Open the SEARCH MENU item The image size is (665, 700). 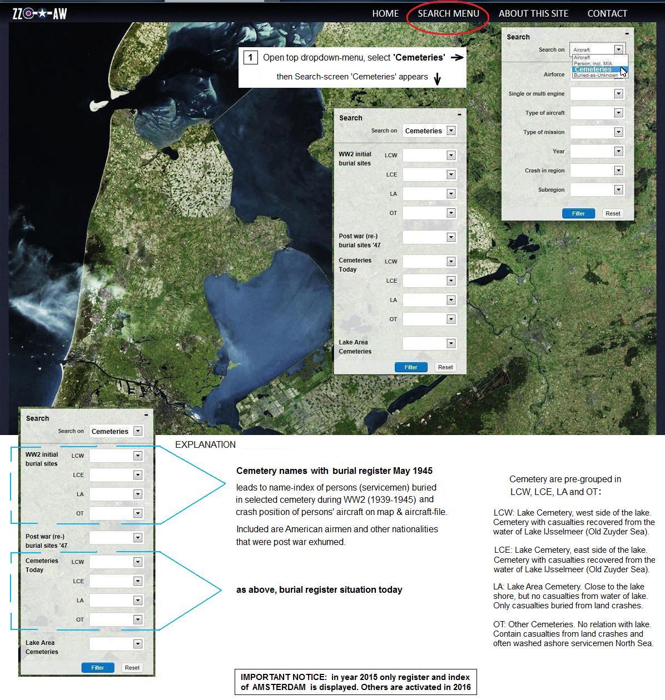click(x=448, y=13)
